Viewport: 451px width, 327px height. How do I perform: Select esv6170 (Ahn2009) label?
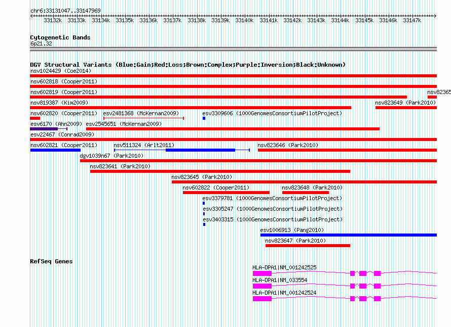click(x=56, y=124)
